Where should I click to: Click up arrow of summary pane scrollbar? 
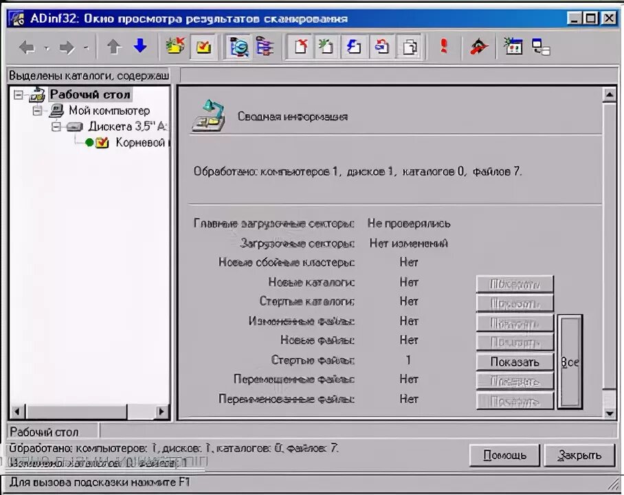(x=610, y=95)
